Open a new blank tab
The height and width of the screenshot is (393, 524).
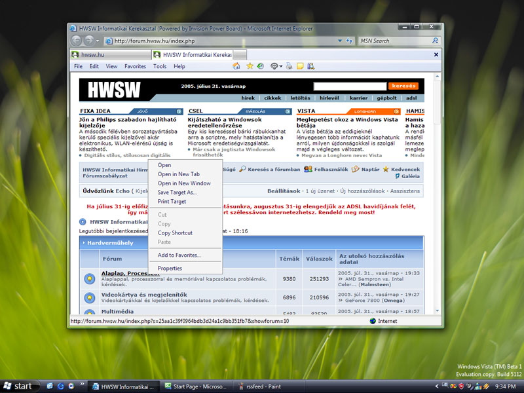240,55
